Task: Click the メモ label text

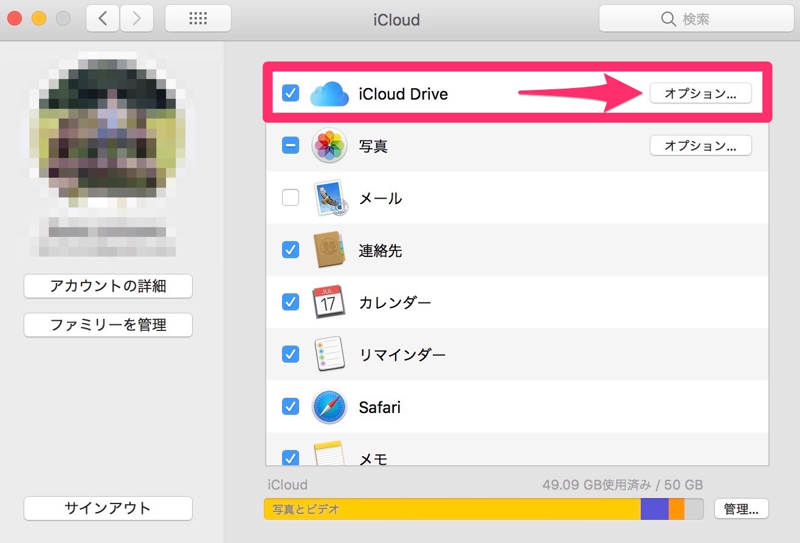Action: (x=373, y=459)
